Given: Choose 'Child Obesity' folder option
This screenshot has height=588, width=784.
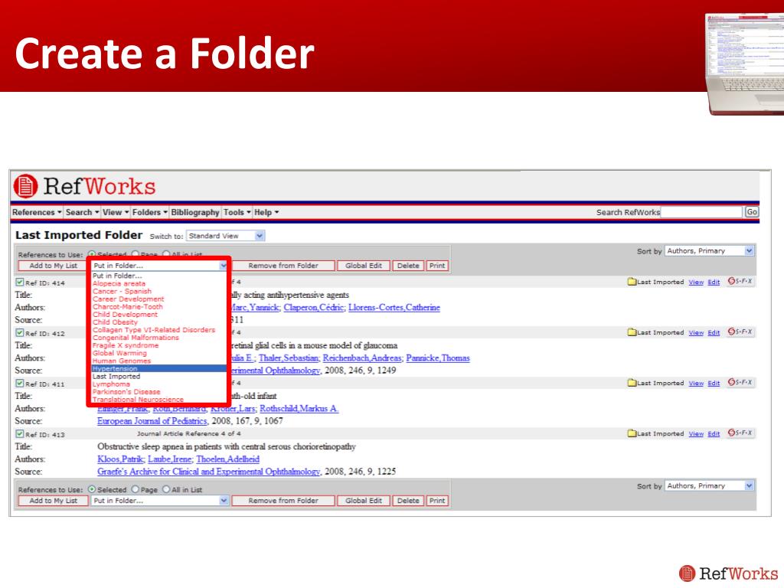Looking at the screenshot, I should pyautogui.click(x=115, y=322).
